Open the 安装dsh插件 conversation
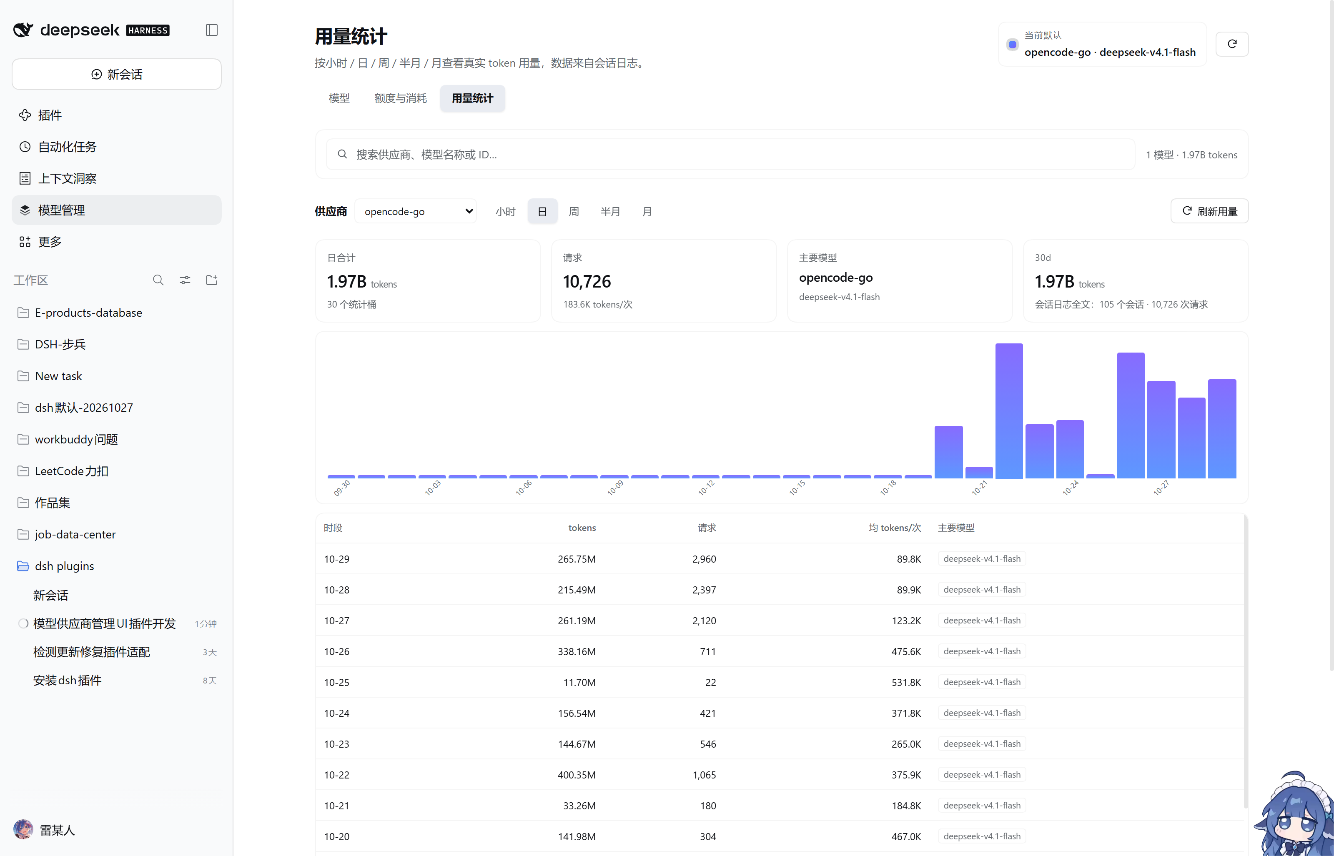This screenshot has height=856, width=1334. 117,681
